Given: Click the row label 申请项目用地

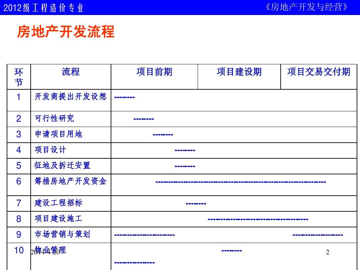Looking at the screenshot, I should click(58, 134).
